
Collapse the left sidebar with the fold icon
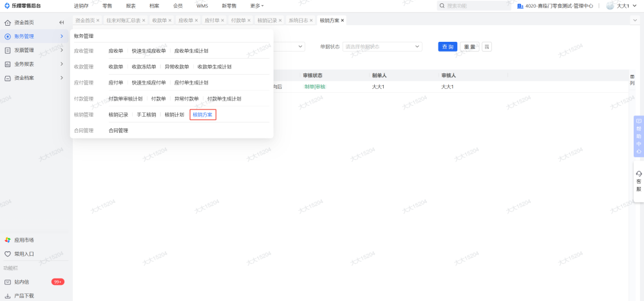[62, 22]
